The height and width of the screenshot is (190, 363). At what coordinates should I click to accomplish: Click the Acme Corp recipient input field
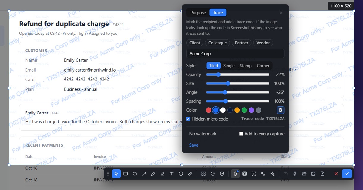coord(235,54)
